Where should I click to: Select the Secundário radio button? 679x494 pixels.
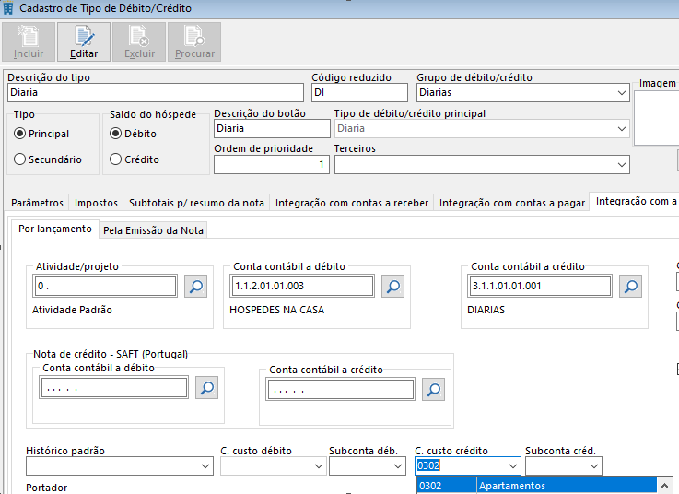point(19,159)
